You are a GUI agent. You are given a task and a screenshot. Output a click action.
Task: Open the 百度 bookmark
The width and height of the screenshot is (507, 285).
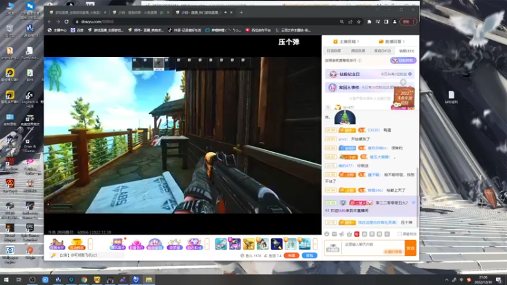[77, 30]
